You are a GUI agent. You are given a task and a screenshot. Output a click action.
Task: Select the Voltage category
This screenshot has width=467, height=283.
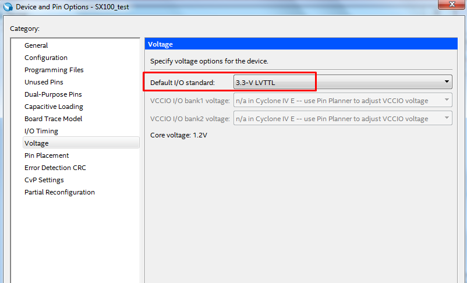(81, 143)
